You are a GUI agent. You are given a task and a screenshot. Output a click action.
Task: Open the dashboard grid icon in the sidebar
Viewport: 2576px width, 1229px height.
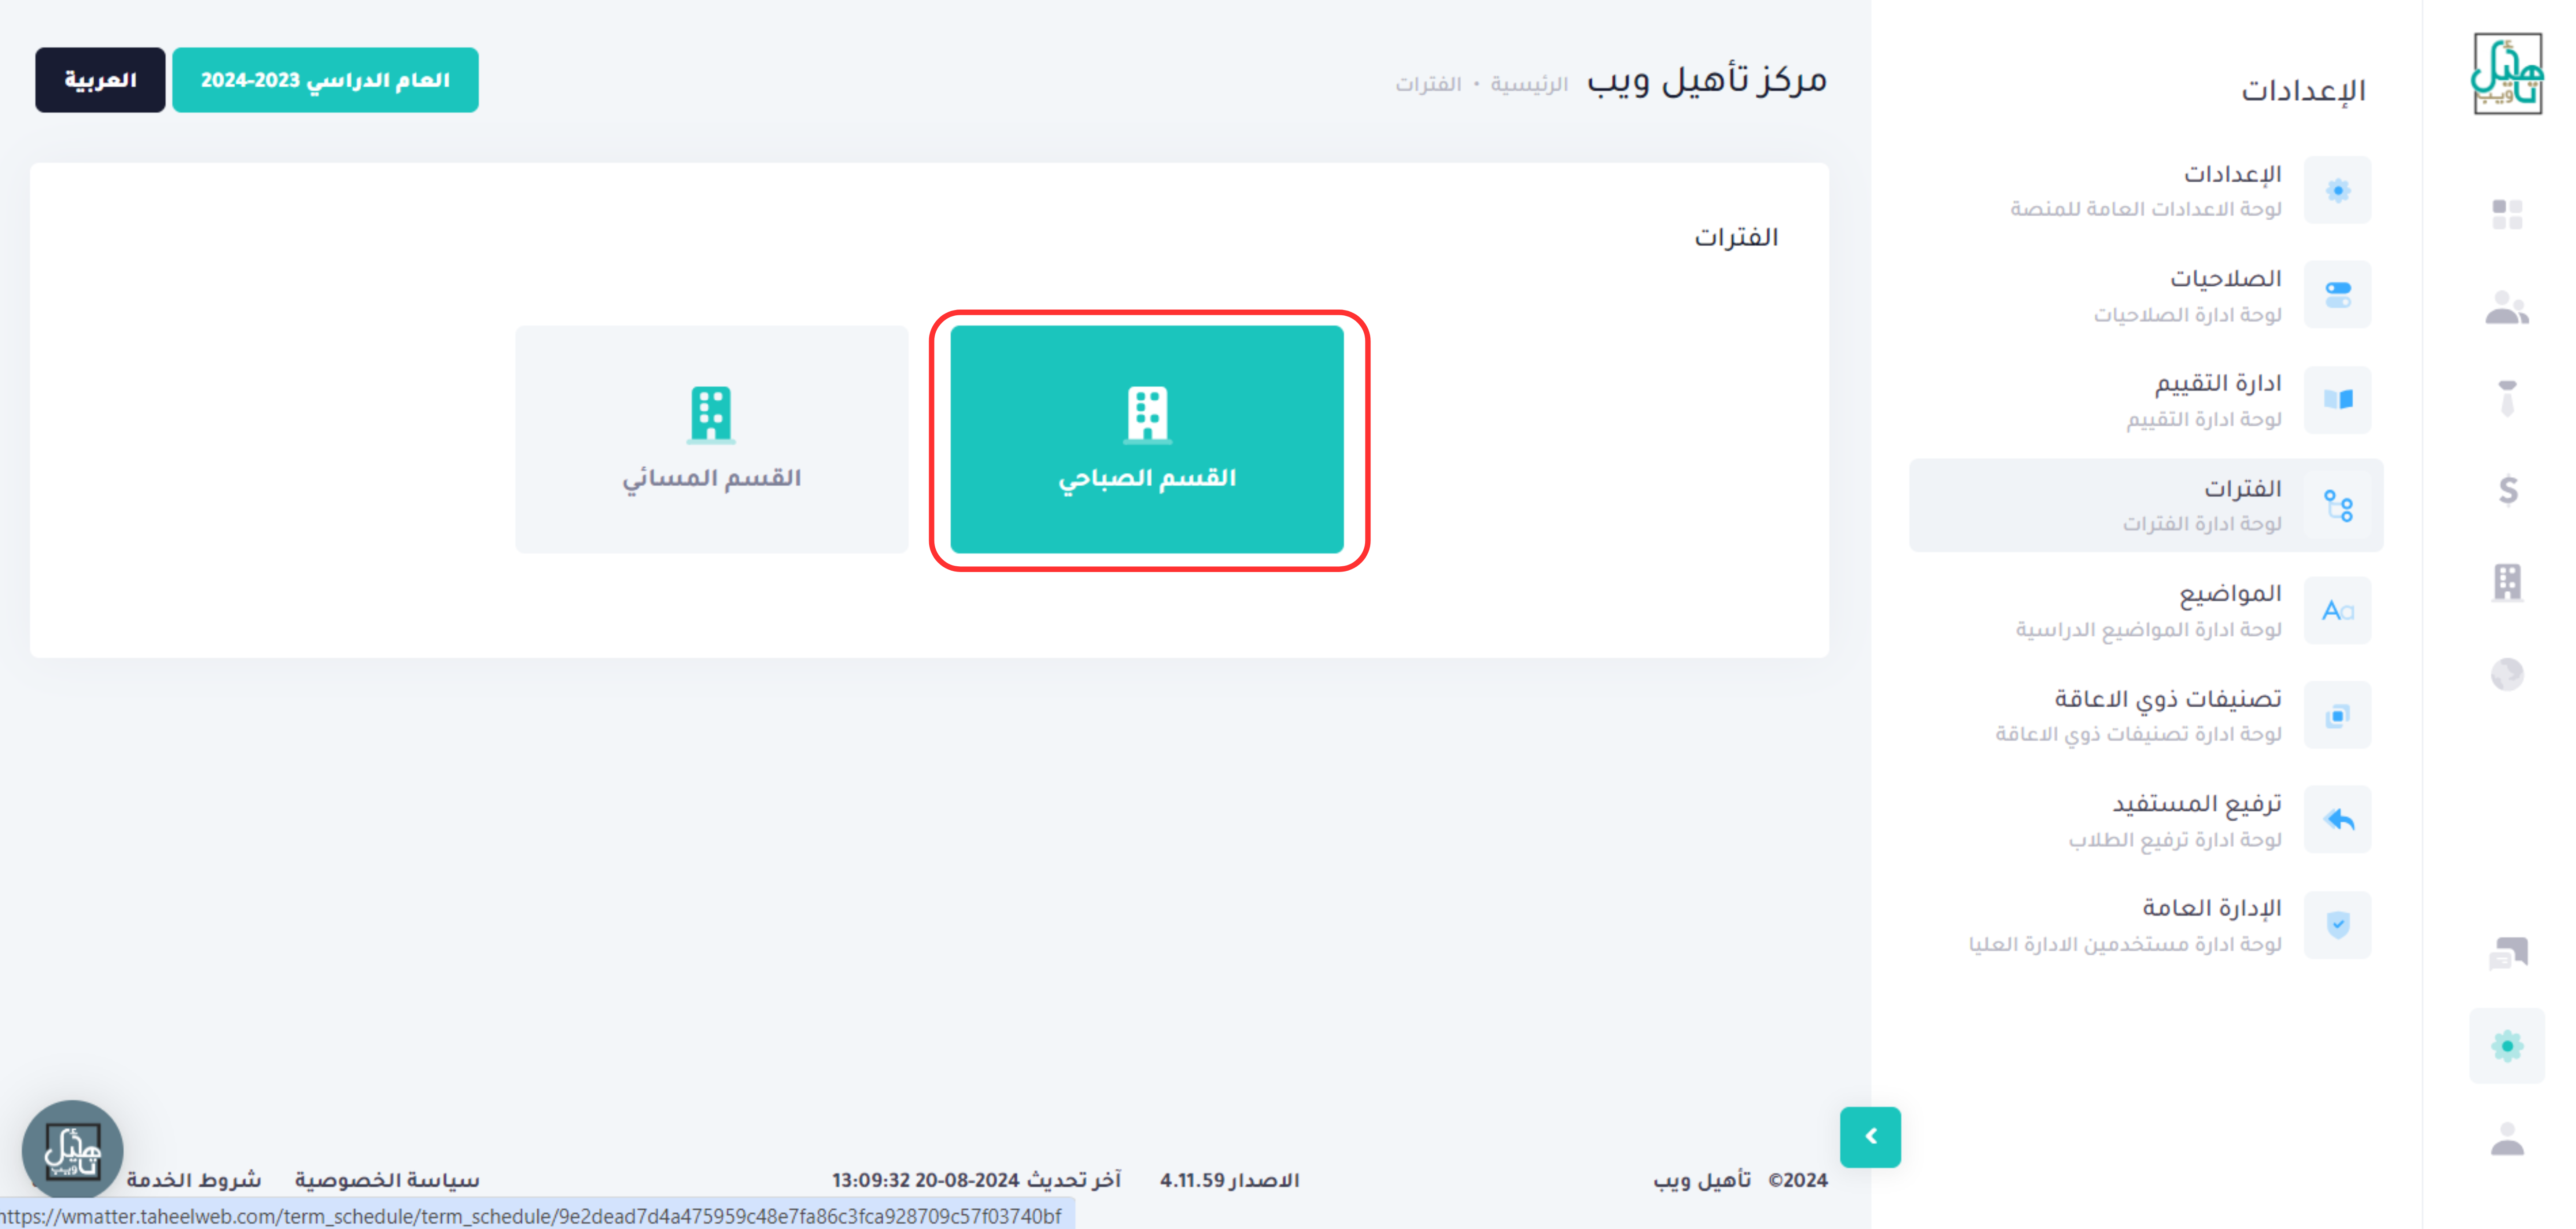2507,214
